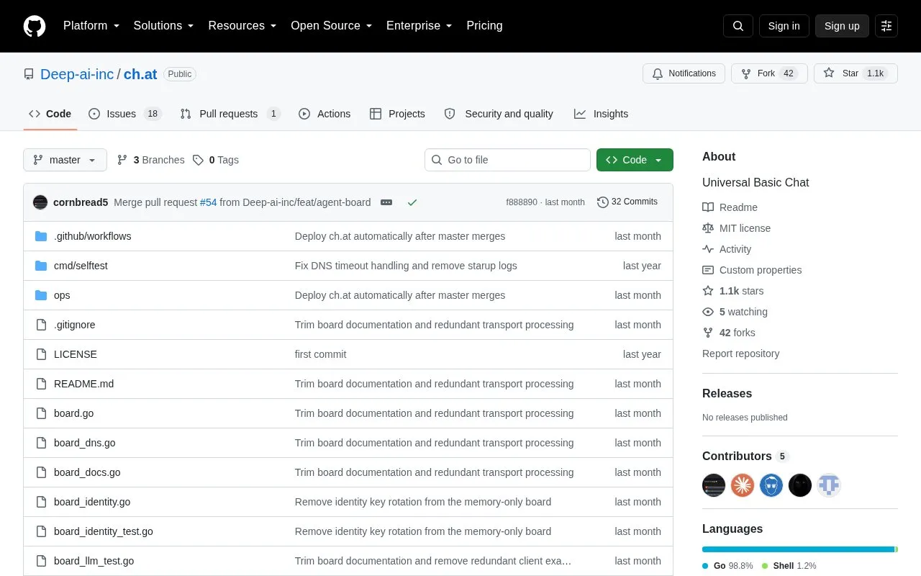The image size is (921, 576).
Task: Expand the Resources menu
Action: (x=242, y=26)
